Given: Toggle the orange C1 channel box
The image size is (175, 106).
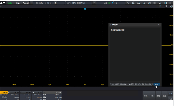Looking at the screenshot, I should tap(4, 95).
